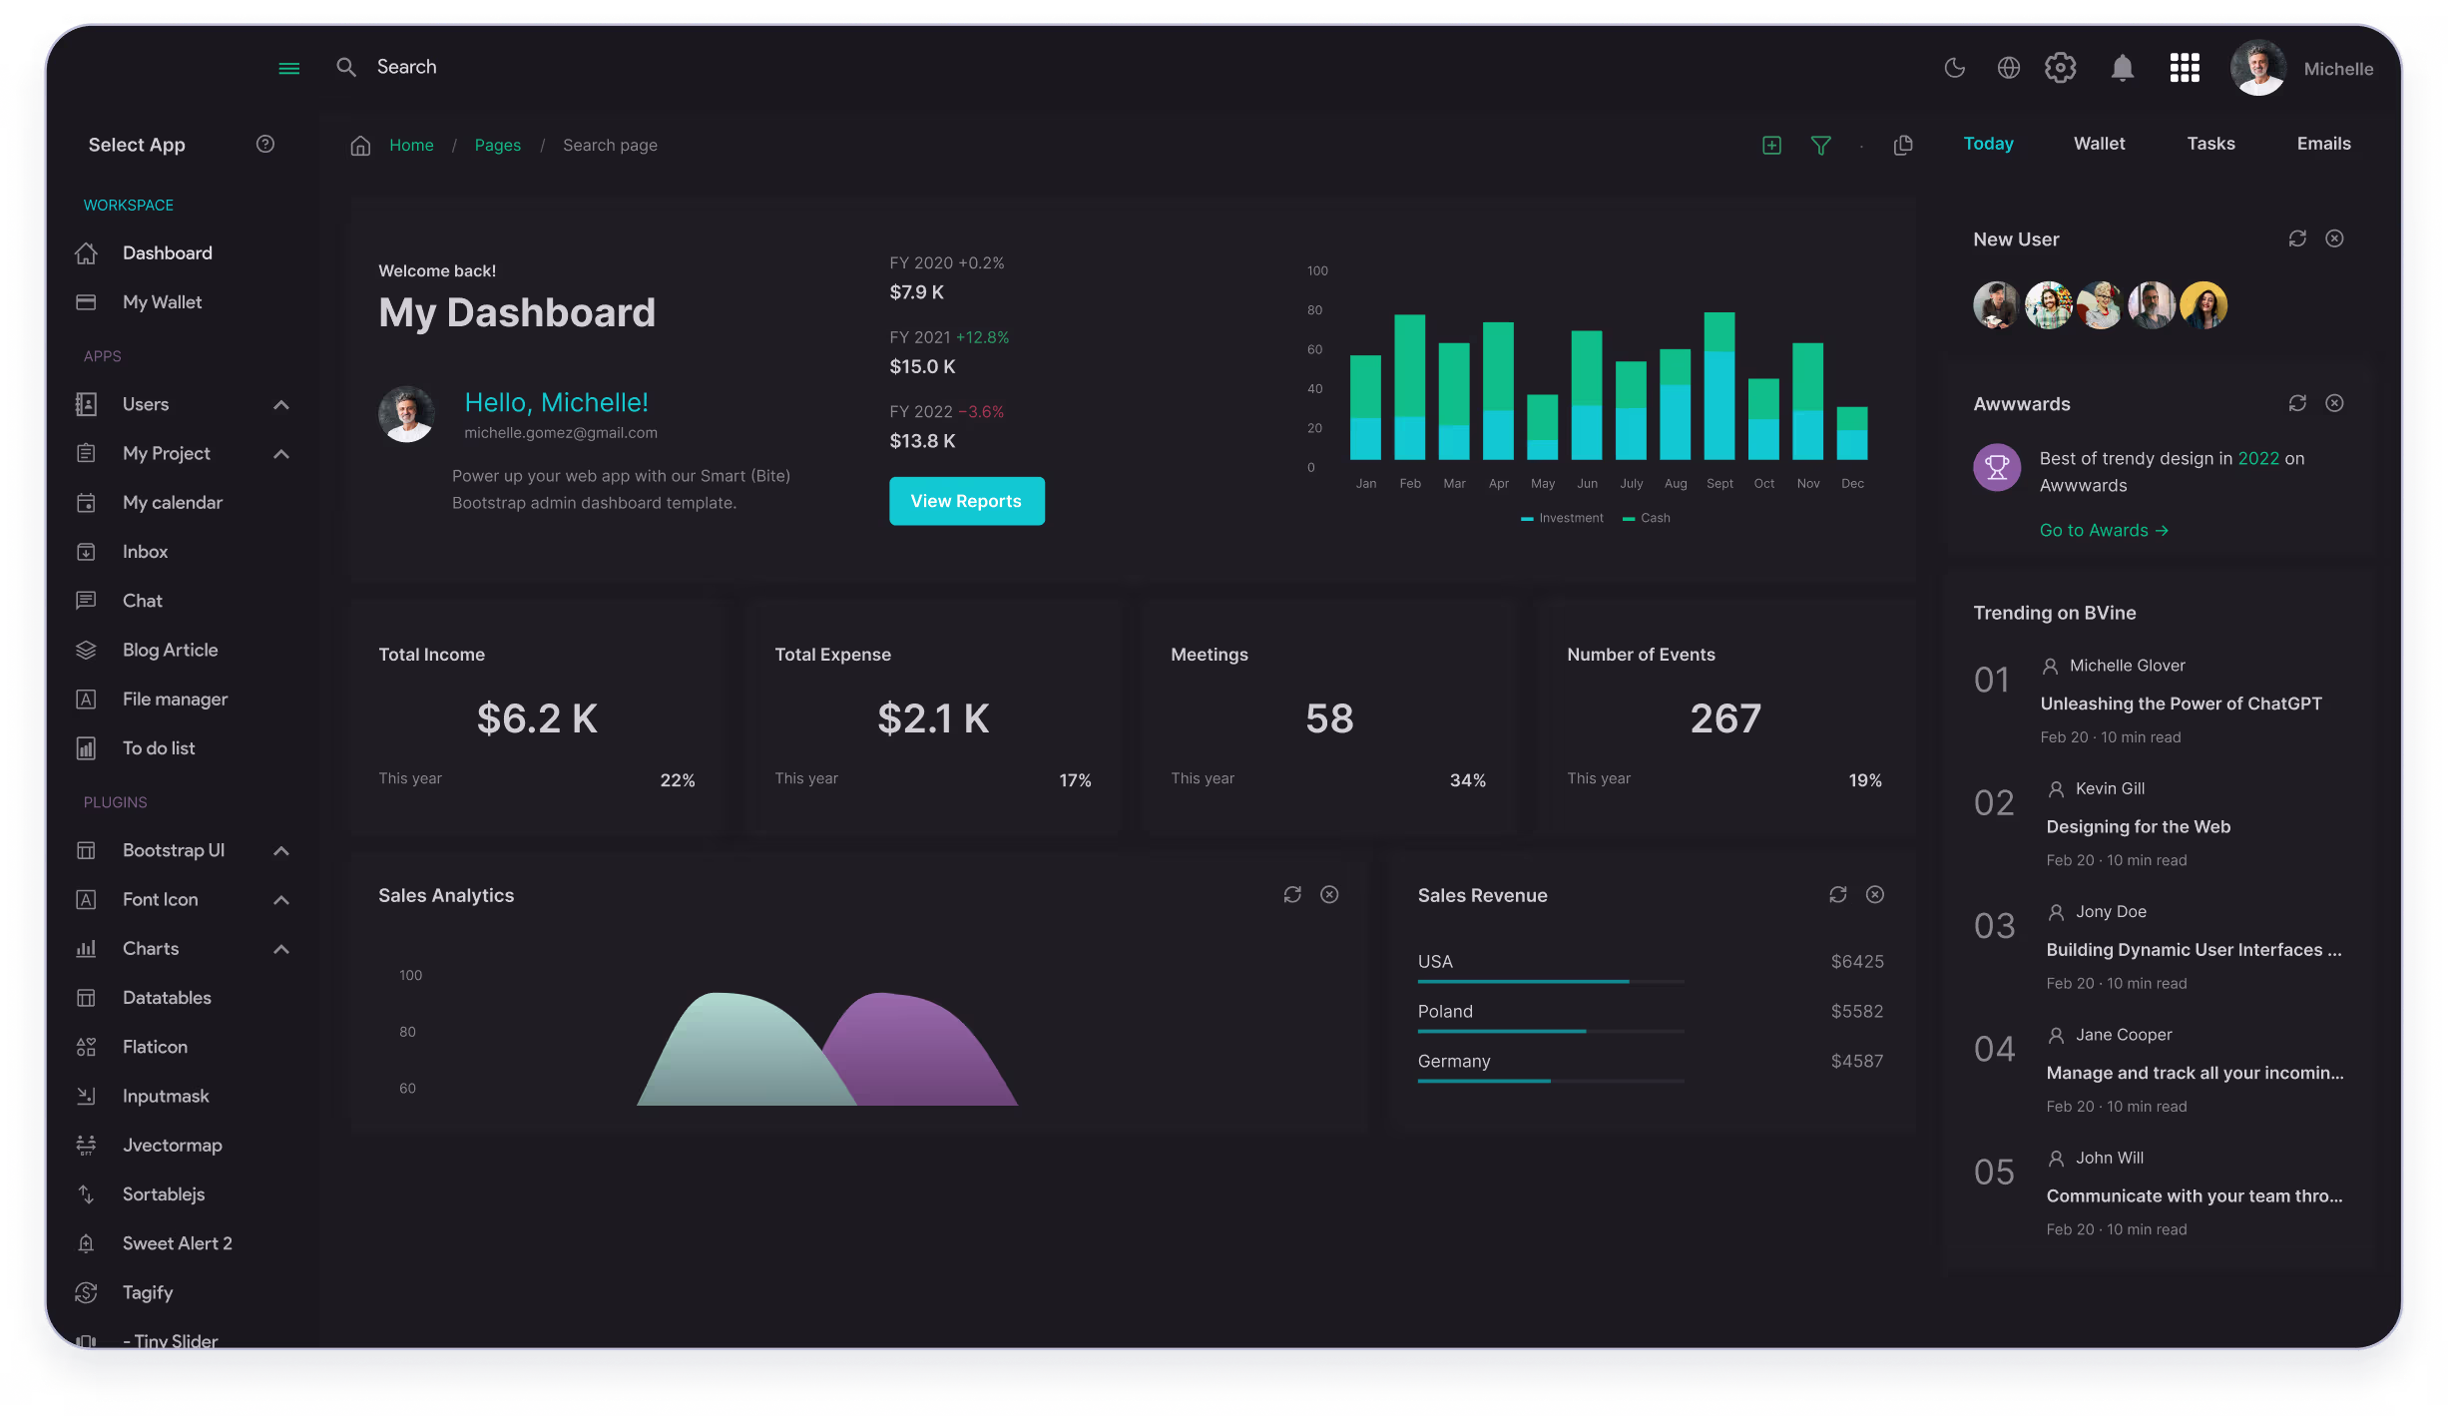Click the USA revenue progress bar
Viewport: 2448px width, 1416px height.
pos(1551,982)
